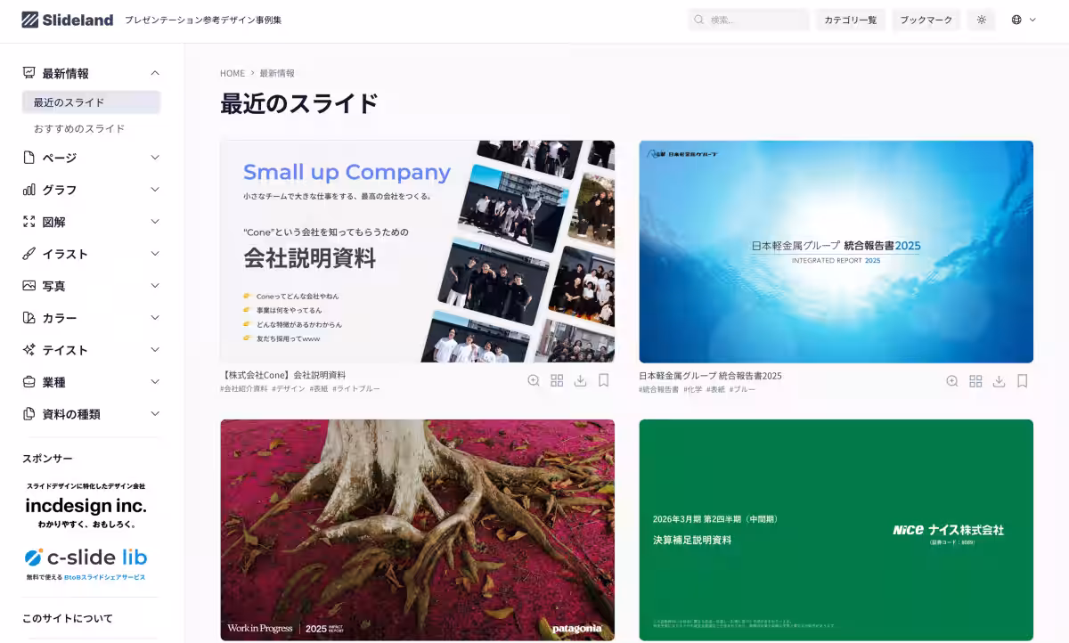1069x643 pixels.
Task: Click the ページ document icon in the sidebar
Action: 30,157
